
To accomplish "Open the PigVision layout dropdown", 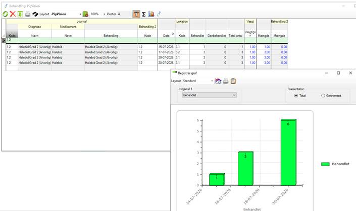I will 80,14.
